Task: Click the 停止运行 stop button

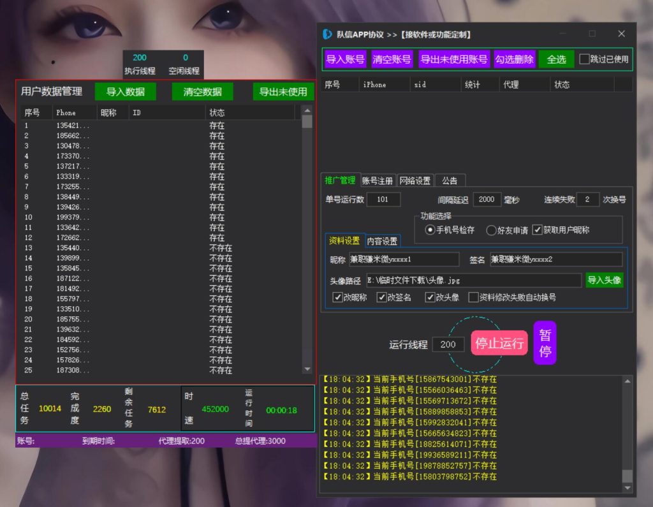Action: coord(499,344)
